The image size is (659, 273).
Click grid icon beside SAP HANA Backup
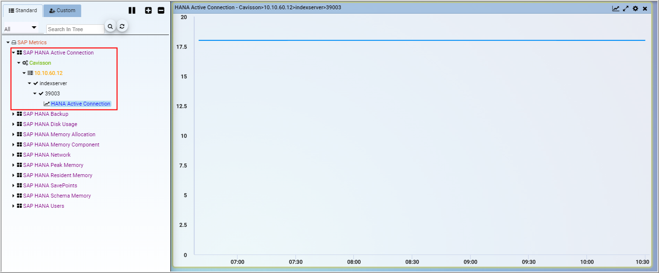click(19, 114)
